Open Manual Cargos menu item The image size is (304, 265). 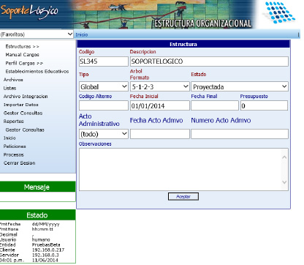point(22,55)
